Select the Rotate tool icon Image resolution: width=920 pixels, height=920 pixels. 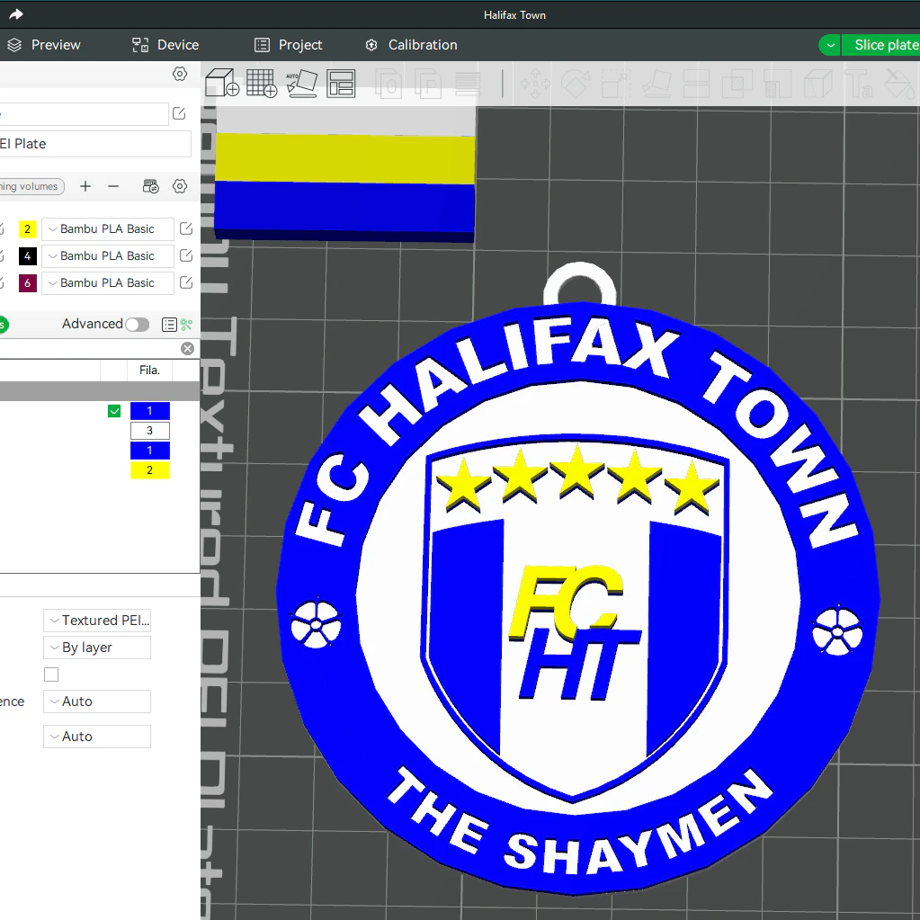(576, 83)
